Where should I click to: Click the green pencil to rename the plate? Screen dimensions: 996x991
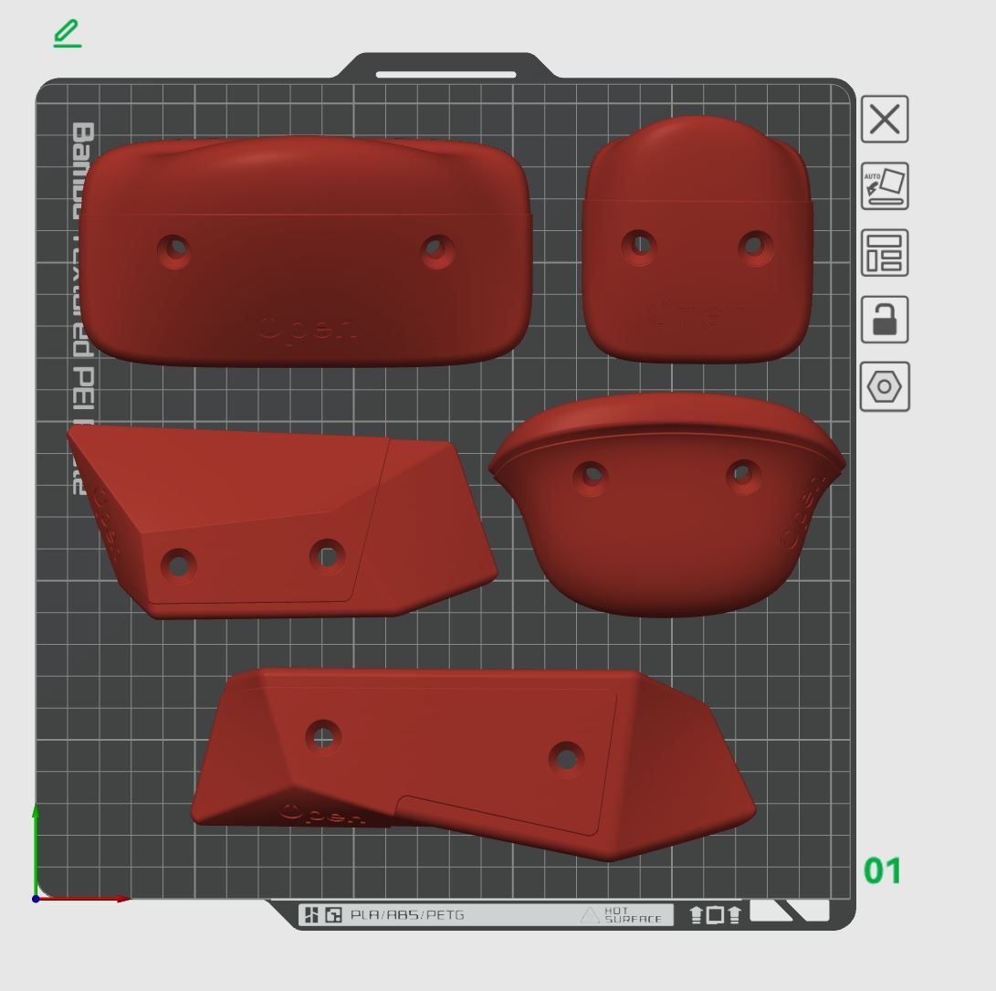(66, 35)
